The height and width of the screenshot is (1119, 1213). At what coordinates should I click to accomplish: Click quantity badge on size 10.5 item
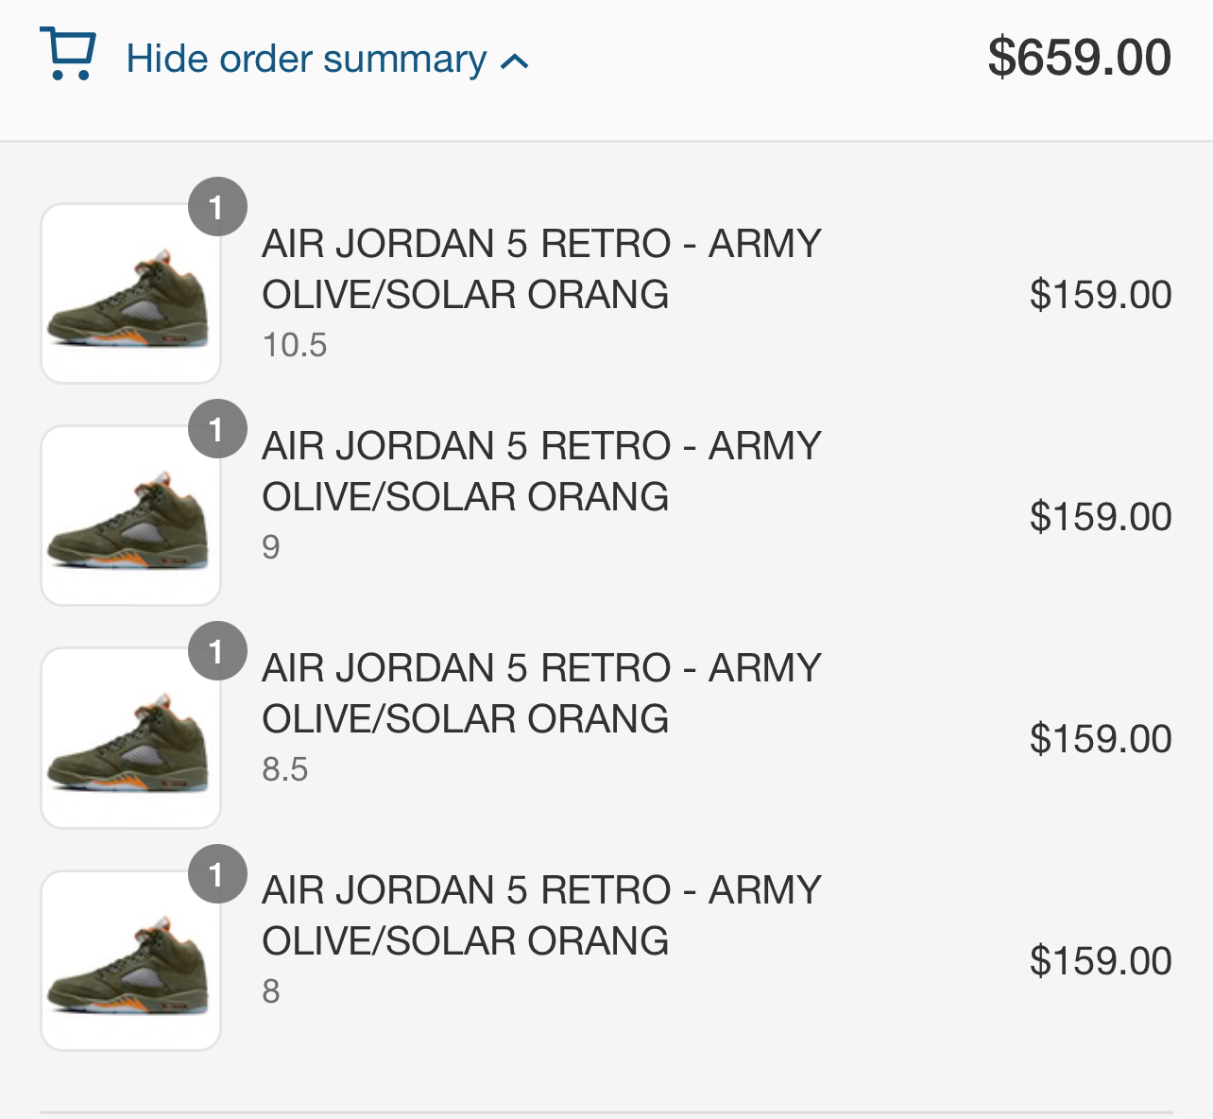point(217,207)
